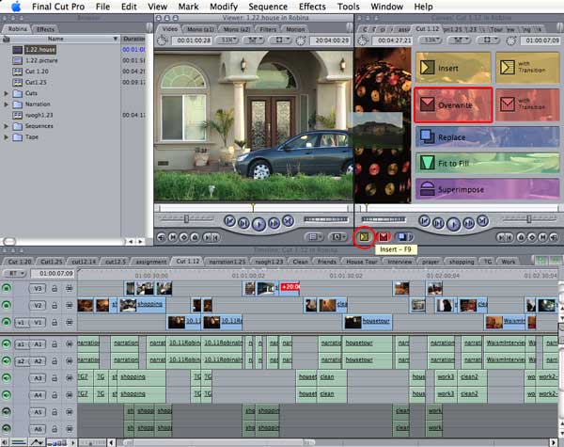Viewport: 564px width, 447px height.
Task: Open the House Tour timeline tab
Action: point(362,262)
